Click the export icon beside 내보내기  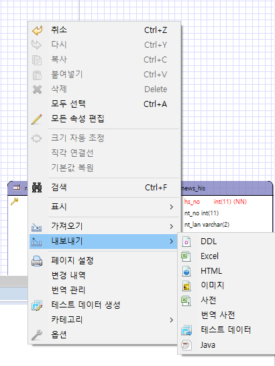point(37,242)
